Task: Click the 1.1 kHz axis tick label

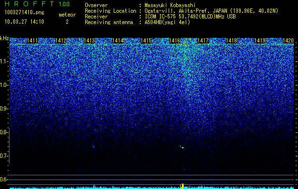Action: (x=3, y=61)
